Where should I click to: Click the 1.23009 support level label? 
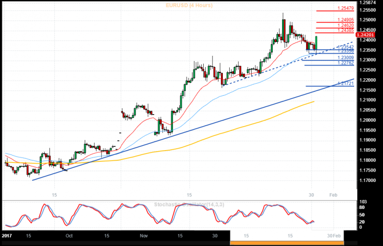pyautogui.click(x=346, y=58)
